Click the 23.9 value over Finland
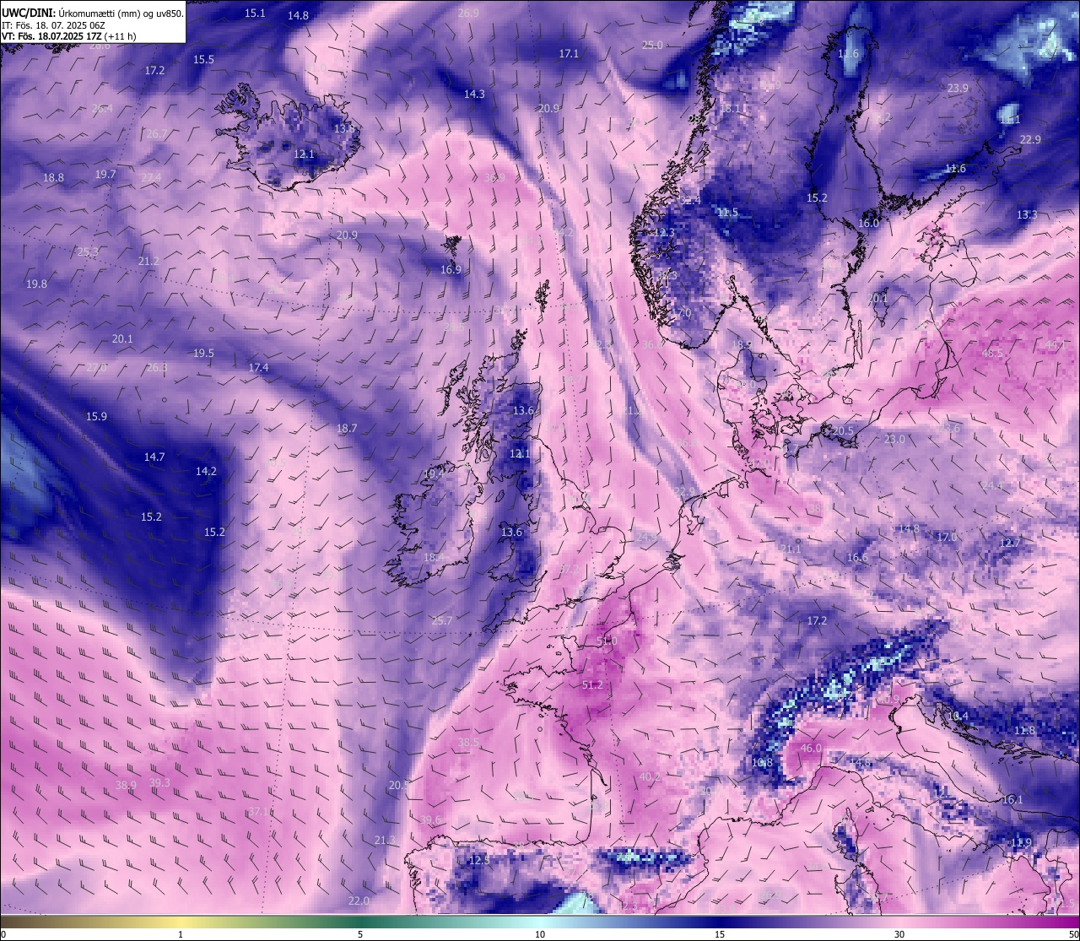1080x941 pixels. pos(958,88)
